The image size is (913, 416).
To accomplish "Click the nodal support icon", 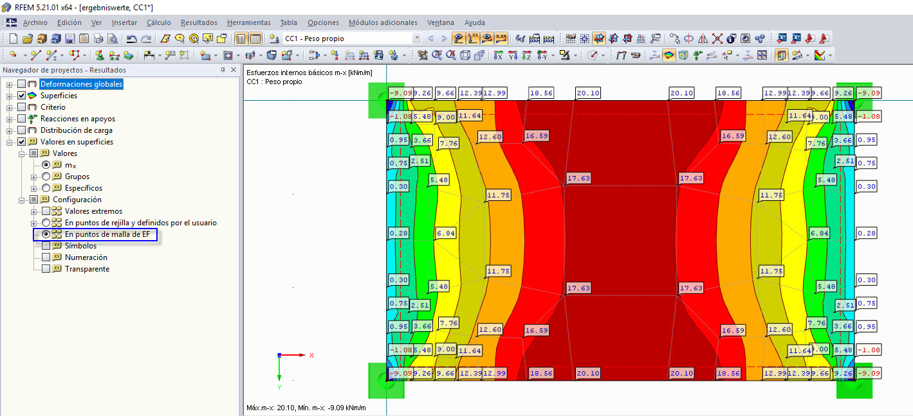I will (98, 55).
